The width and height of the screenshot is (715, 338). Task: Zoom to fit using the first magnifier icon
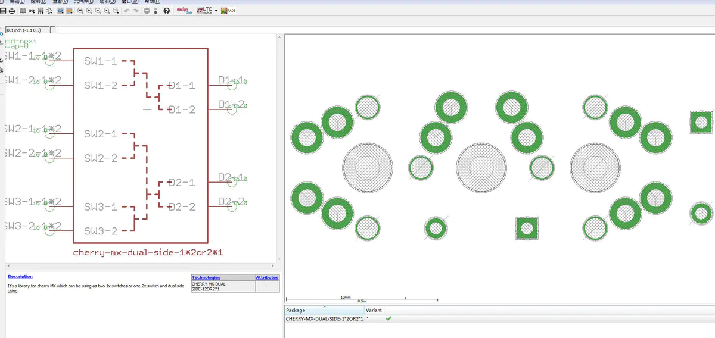click(80, 11)
